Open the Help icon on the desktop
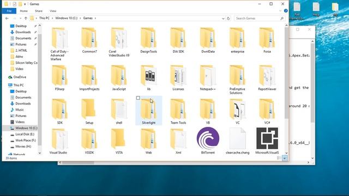The height and width of the screenshot is (196, 349). (316, 9)
